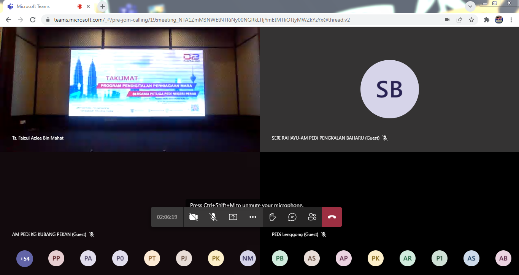Reload the Teams page

(x=33, y=20)
